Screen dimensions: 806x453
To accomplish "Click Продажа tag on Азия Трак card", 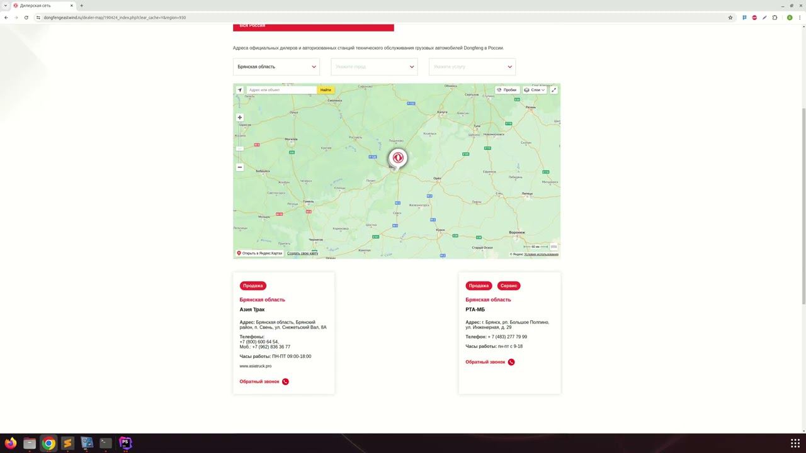I will tap(253, 286).
